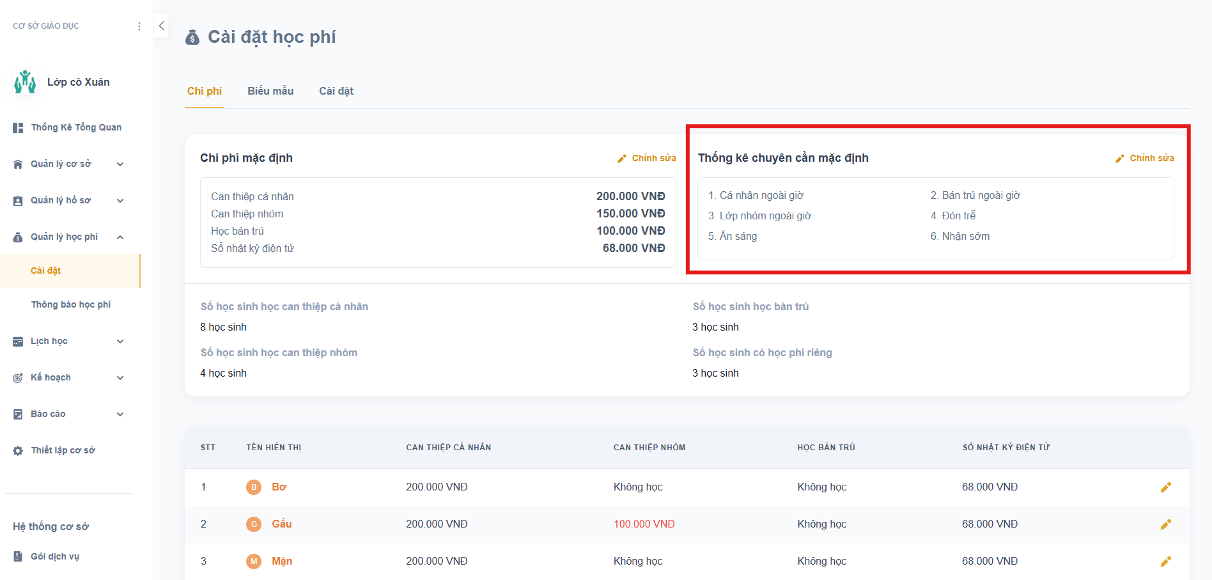Open Thống Kê Tổng Quan dashboard
This screenshot has width=1212, height=580.
[x=75, y=128]
